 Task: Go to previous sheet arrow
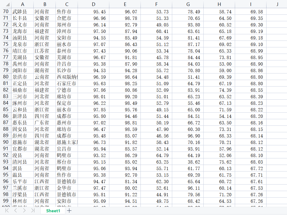[x=16, y=211]
